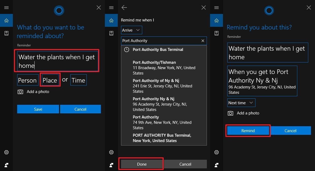Click the Add a photo camera in the right panel
The height and width of the screenshot is (171, 315).
pos(230,113)
